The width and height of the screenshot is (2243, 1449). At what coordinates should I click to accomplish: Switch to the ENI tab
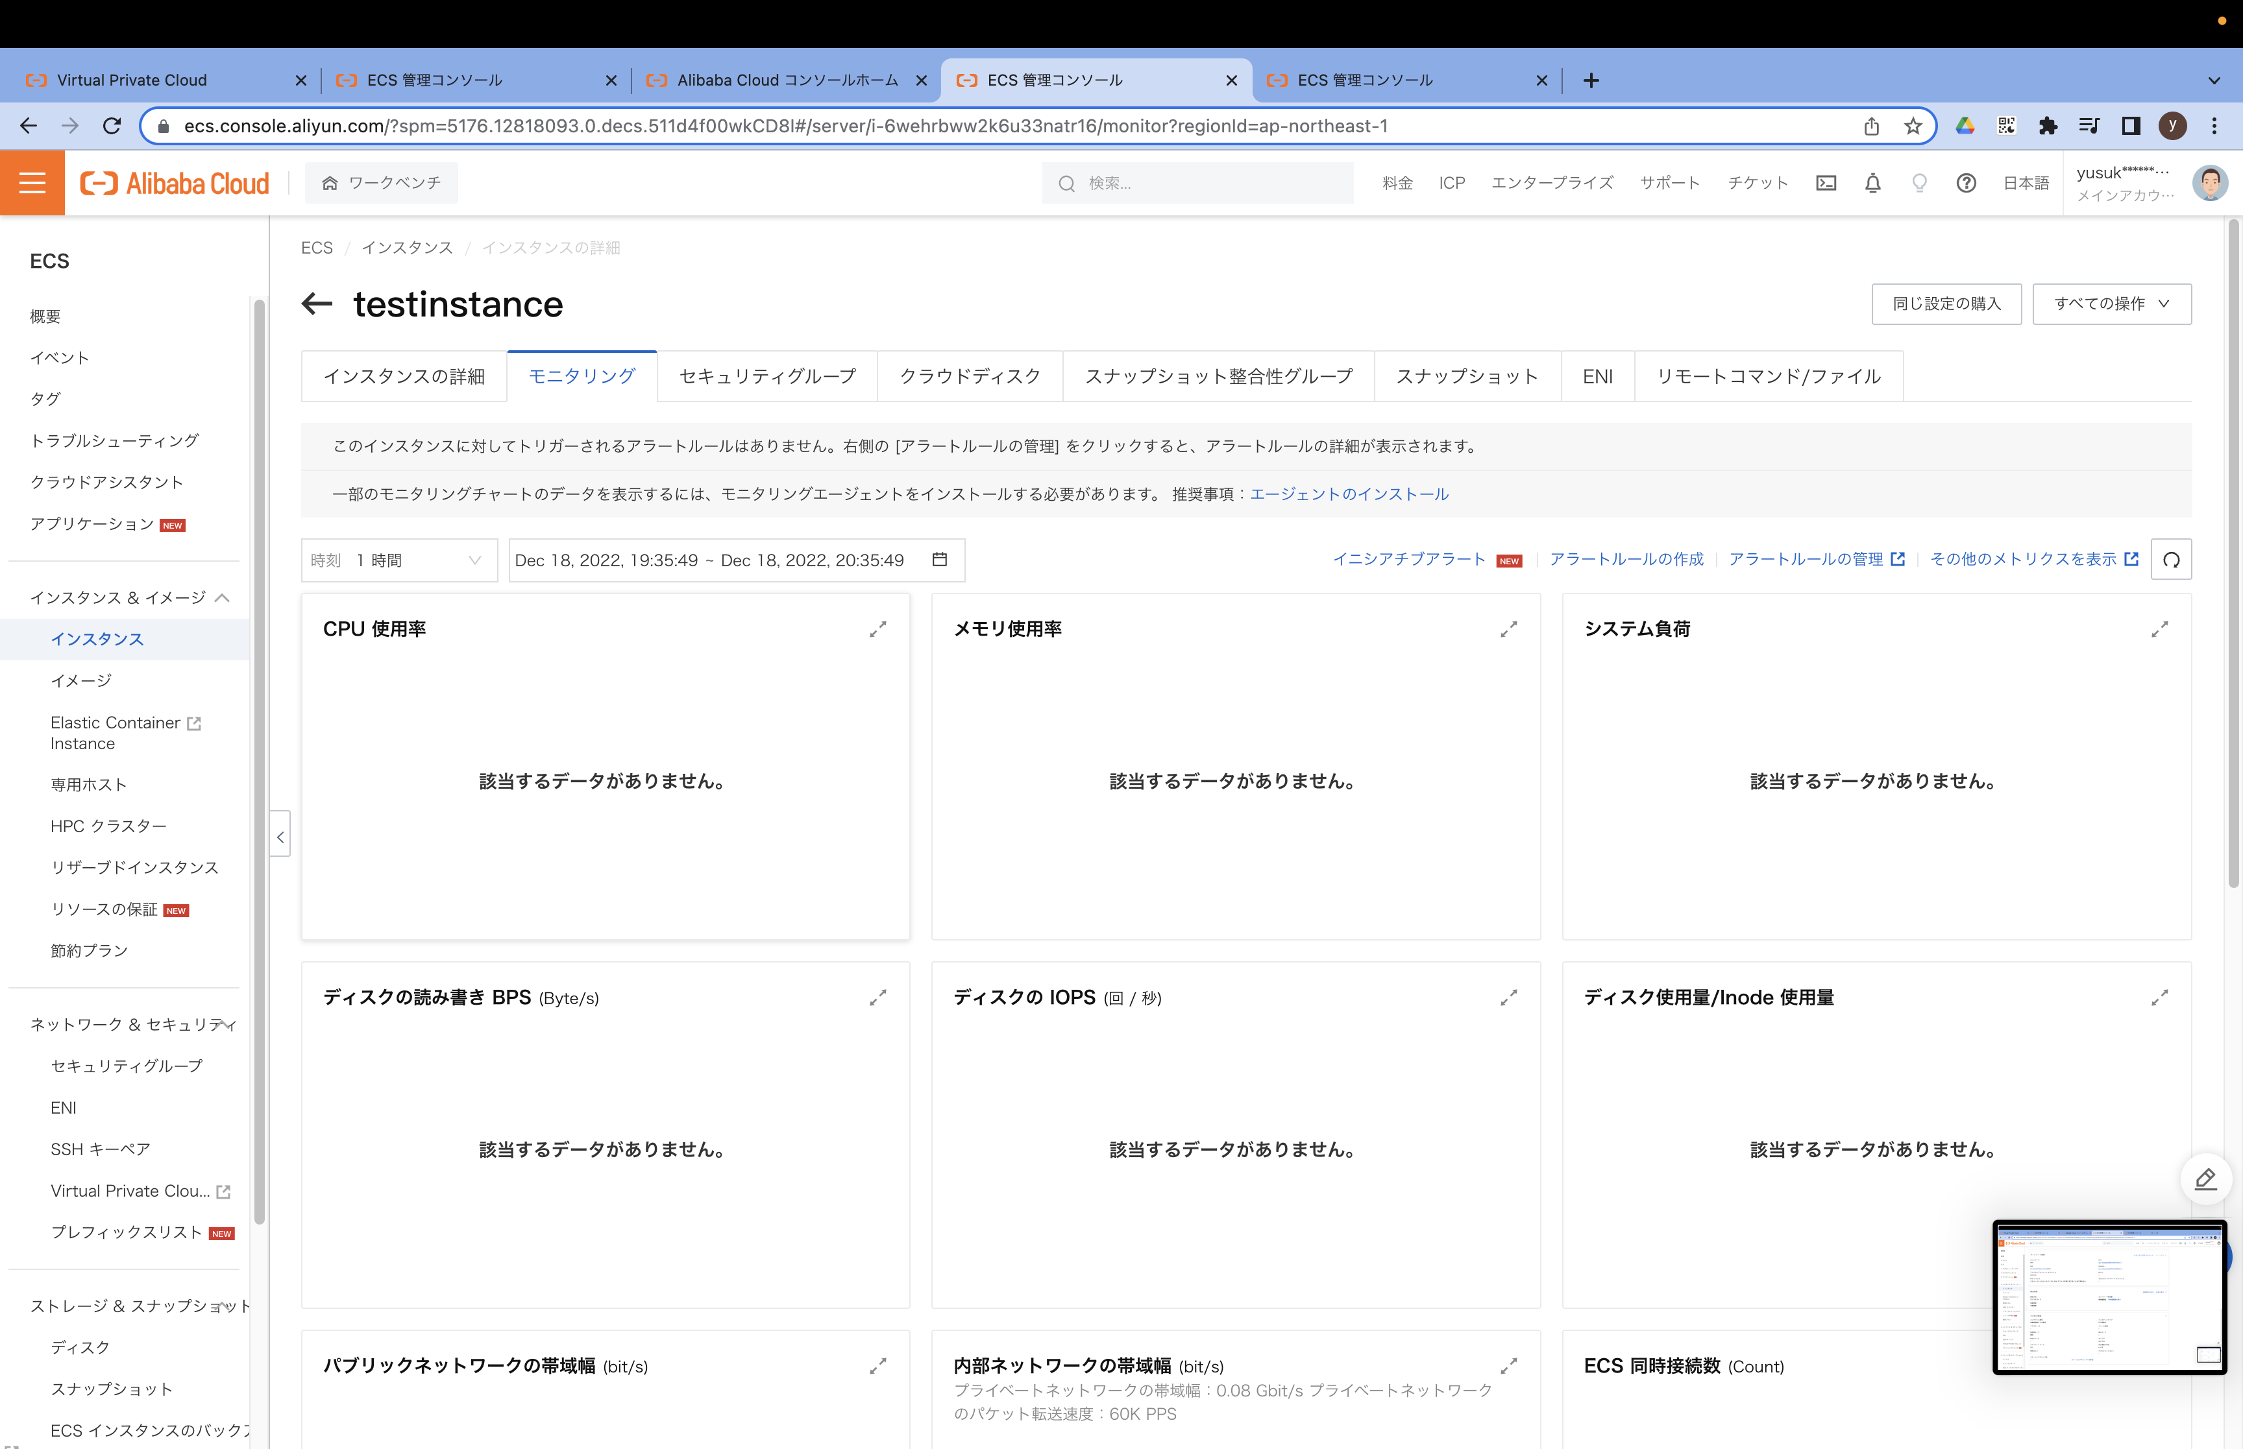tap(1597, 376)
